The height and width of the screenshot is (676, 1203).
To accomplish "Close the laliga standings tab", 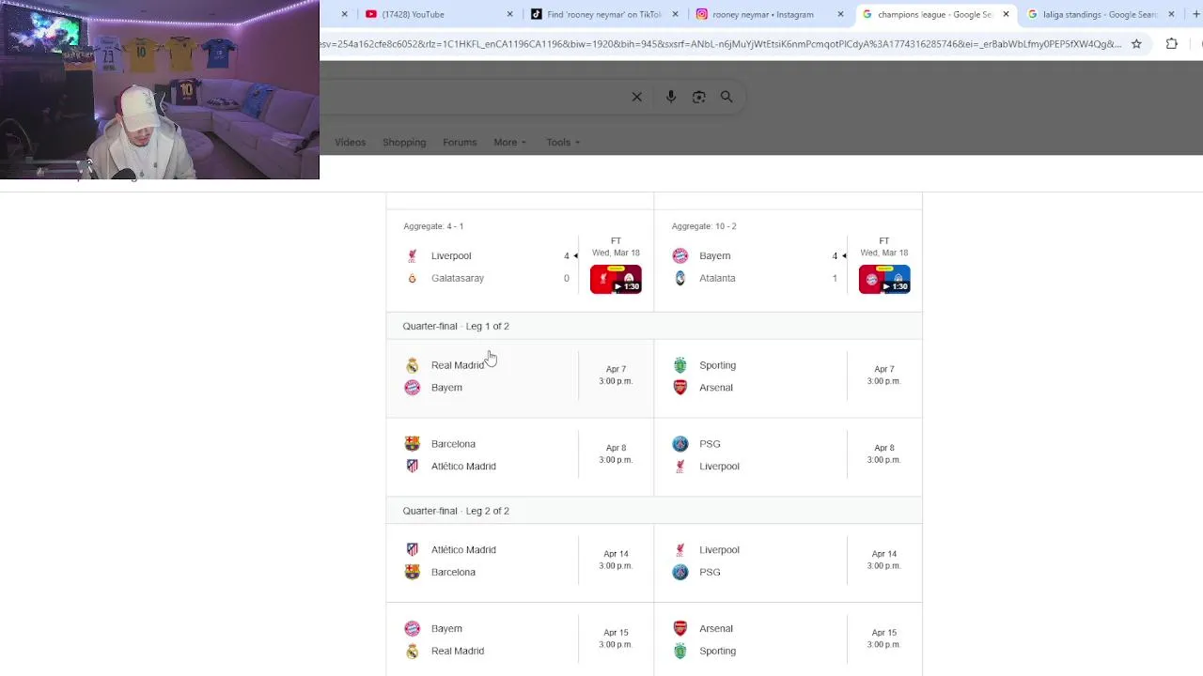I will click(1171, 14).
